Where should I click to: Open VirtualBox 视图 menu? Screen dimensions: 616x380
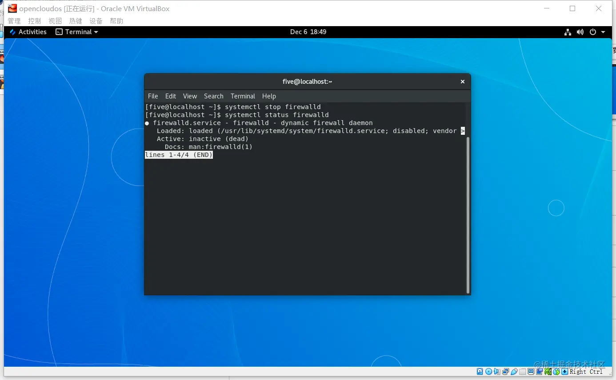tap(55, 21)
